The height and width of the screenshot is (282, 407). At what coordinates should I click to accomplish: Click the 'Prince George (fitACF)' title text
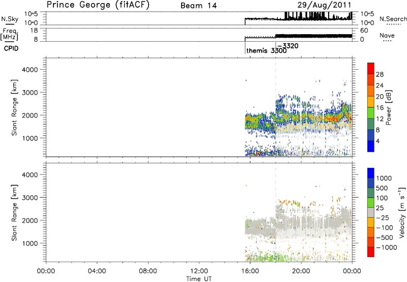coord(98,5)
